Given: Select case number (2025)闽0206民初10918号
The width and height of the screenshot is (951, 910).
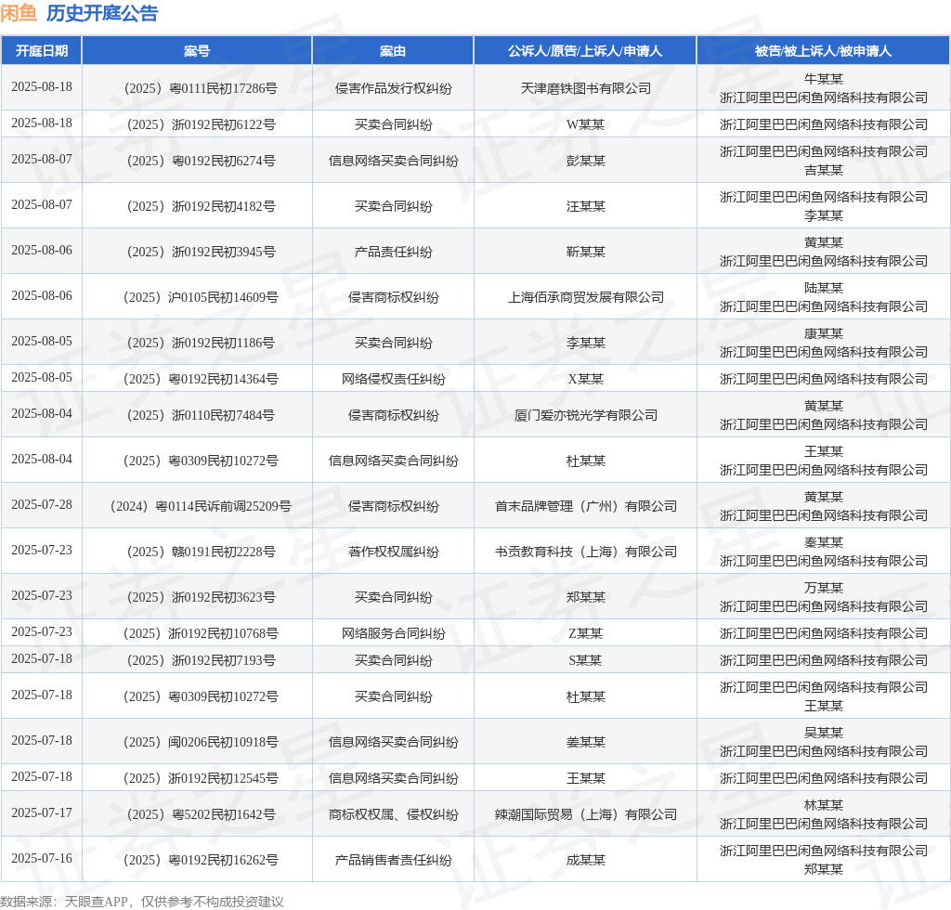Looking at the screenshot, I should tap(201, 743).
